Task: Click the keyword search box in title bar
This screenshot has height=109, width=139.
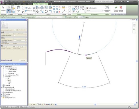Action: tap(104, 1)
